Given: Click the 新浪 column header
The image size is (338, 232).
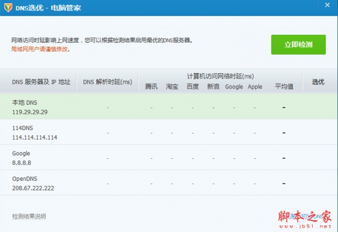Looking at the screenshot, I should 213,87.
